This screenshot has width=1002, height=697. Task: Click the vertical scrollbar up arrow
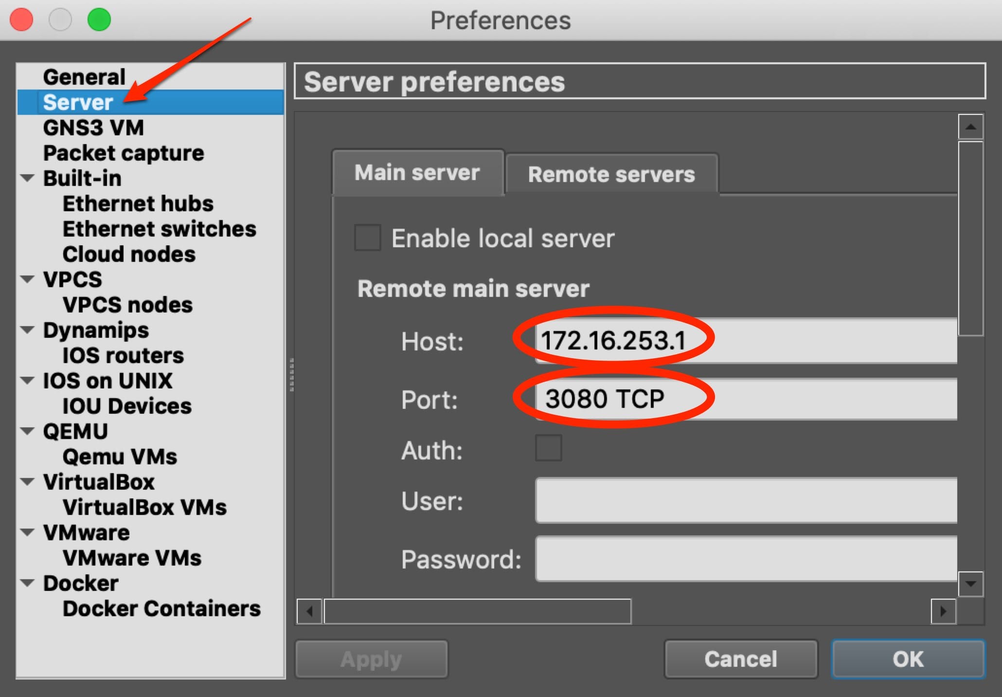pos(971,127)
